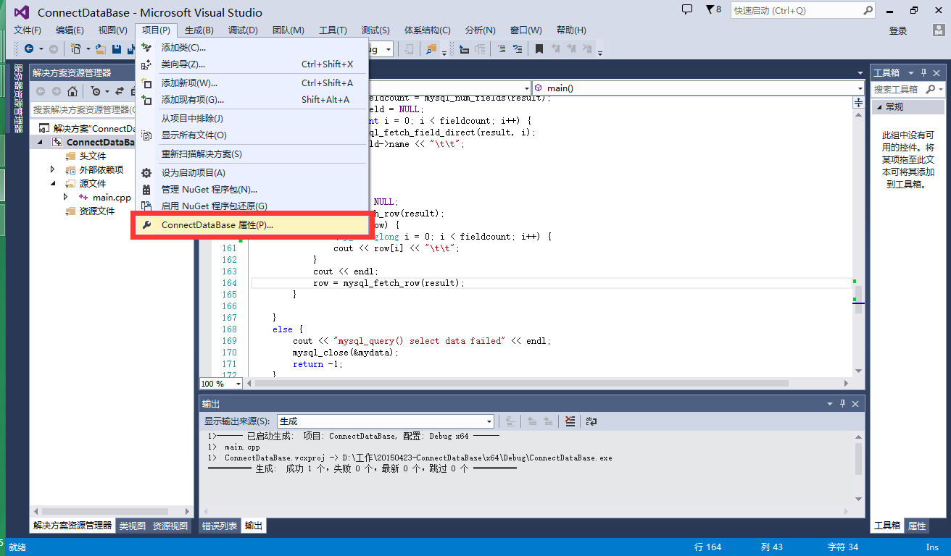Open the main() member dropdown
Viewport: 951px width, 556px height.
(x=860, y=88)
